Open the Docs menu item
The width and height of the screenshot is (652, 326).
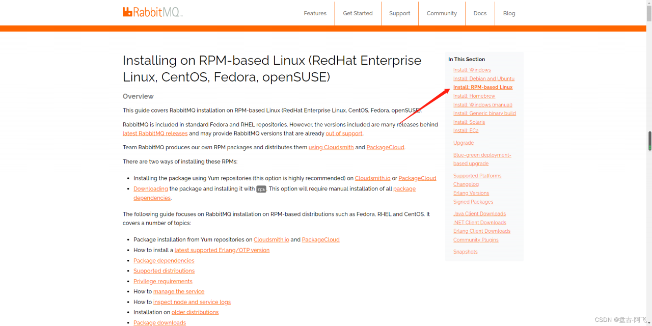click(x=480, y=13)
